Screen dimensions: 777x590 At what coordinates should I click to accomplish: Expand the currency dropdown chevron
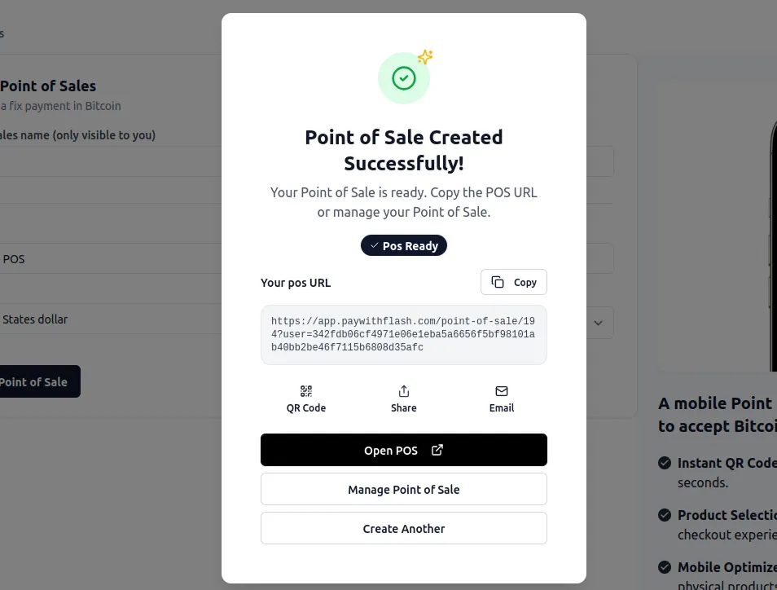click(598, 323)
